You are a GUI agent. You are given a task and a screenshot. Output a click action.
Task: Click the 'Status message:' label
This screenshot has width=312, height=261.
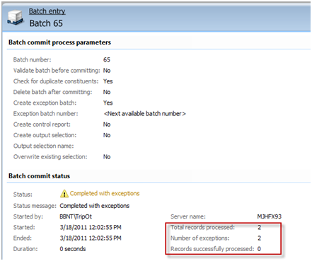tap(35, 206)
